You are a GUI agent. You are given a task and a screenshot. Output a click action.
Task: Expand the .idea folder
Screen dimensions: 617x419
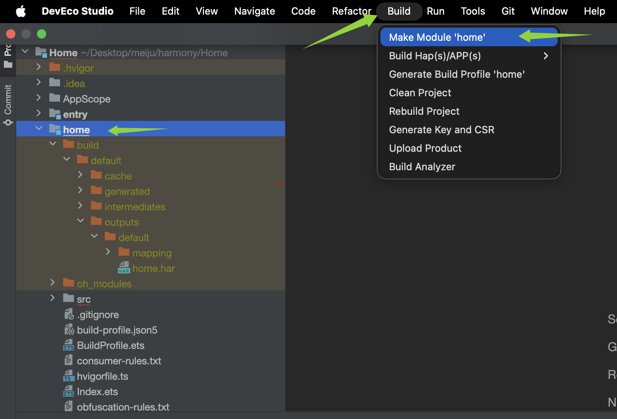tap(39, 82)
